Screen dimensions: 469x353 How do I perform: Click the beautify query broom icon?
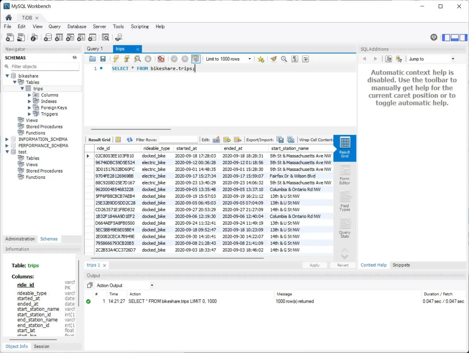tap(273, 59)
